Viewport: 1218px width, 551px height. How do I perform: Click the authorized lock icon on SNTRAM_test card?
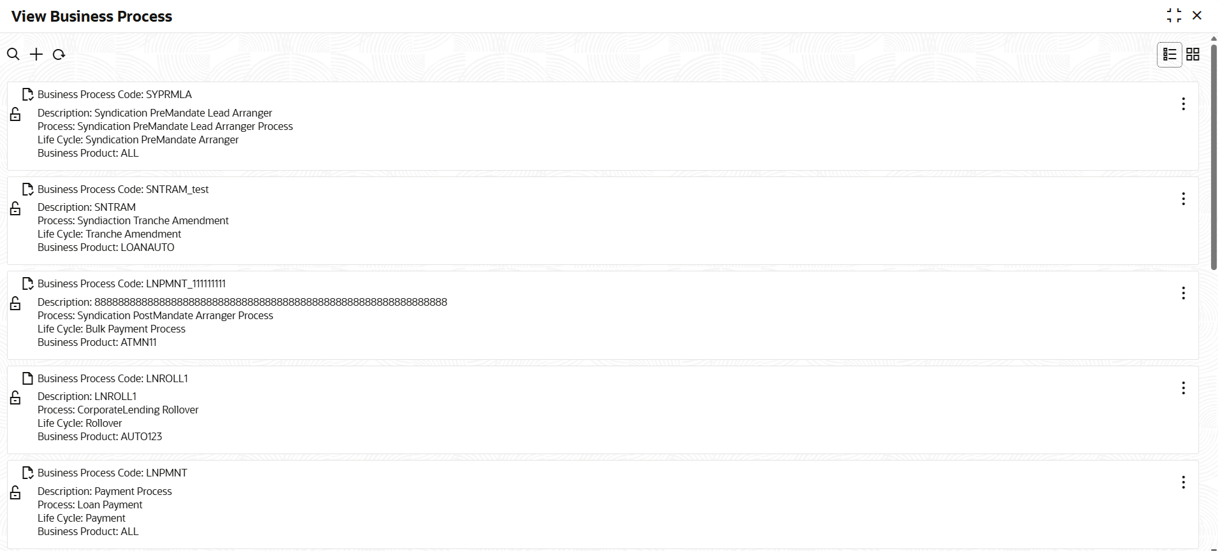[15, 208]
